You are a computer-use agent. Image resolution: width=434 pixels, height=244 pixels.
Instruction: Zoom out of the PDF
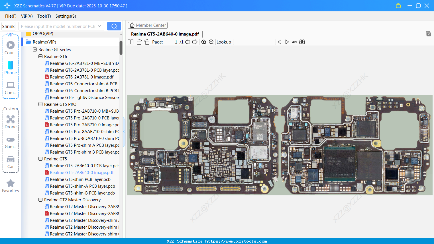[x=211, y=42]
